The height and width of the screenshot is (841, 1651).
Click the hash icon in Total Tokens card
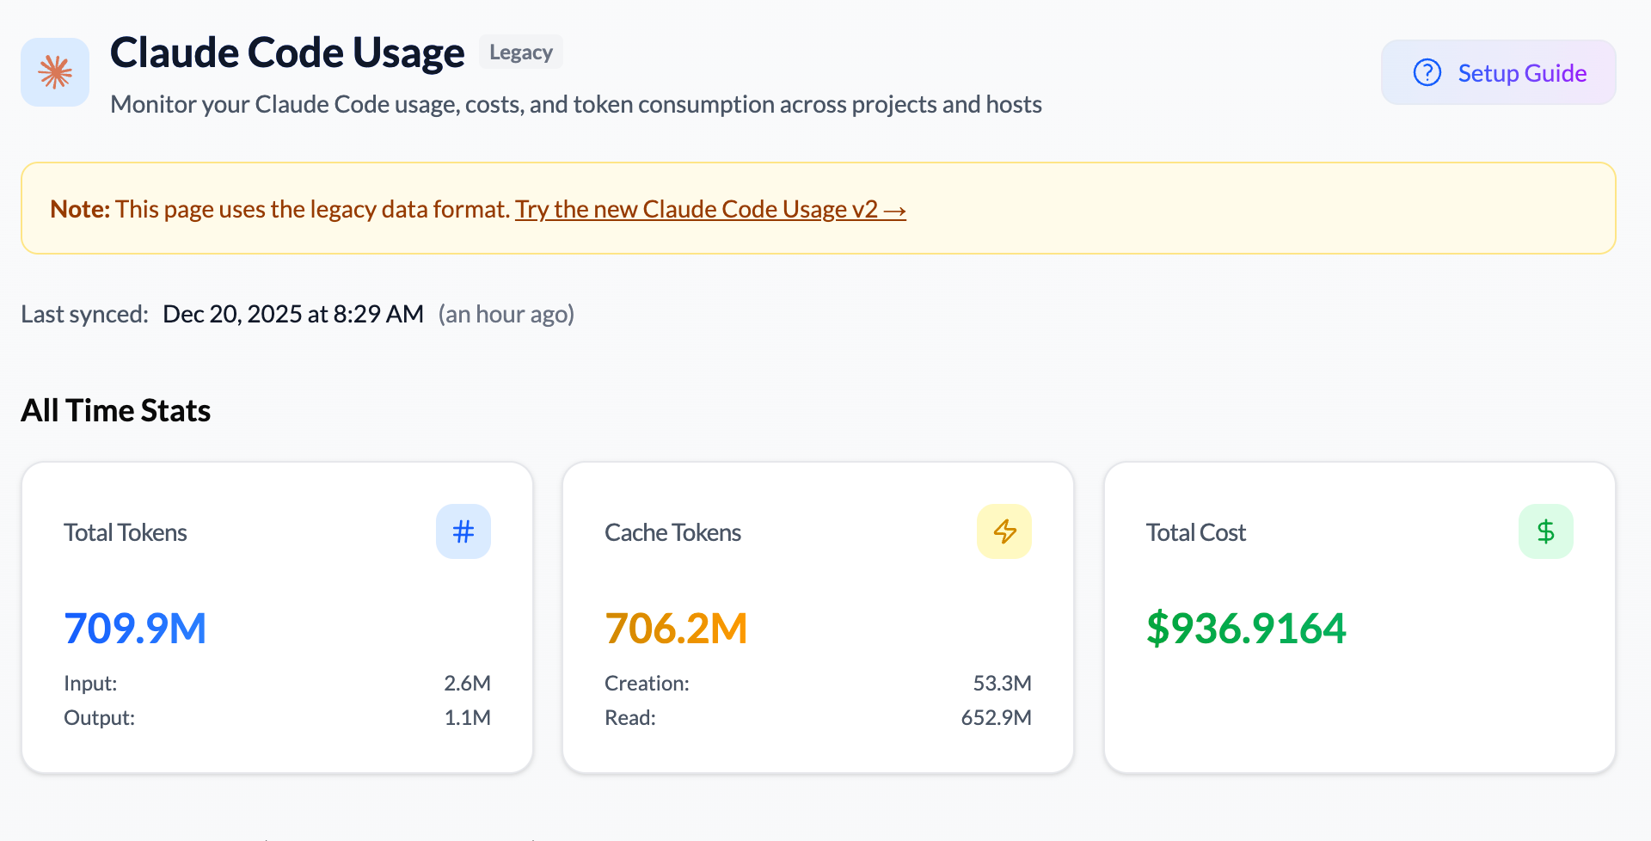(x=463, y=531)
